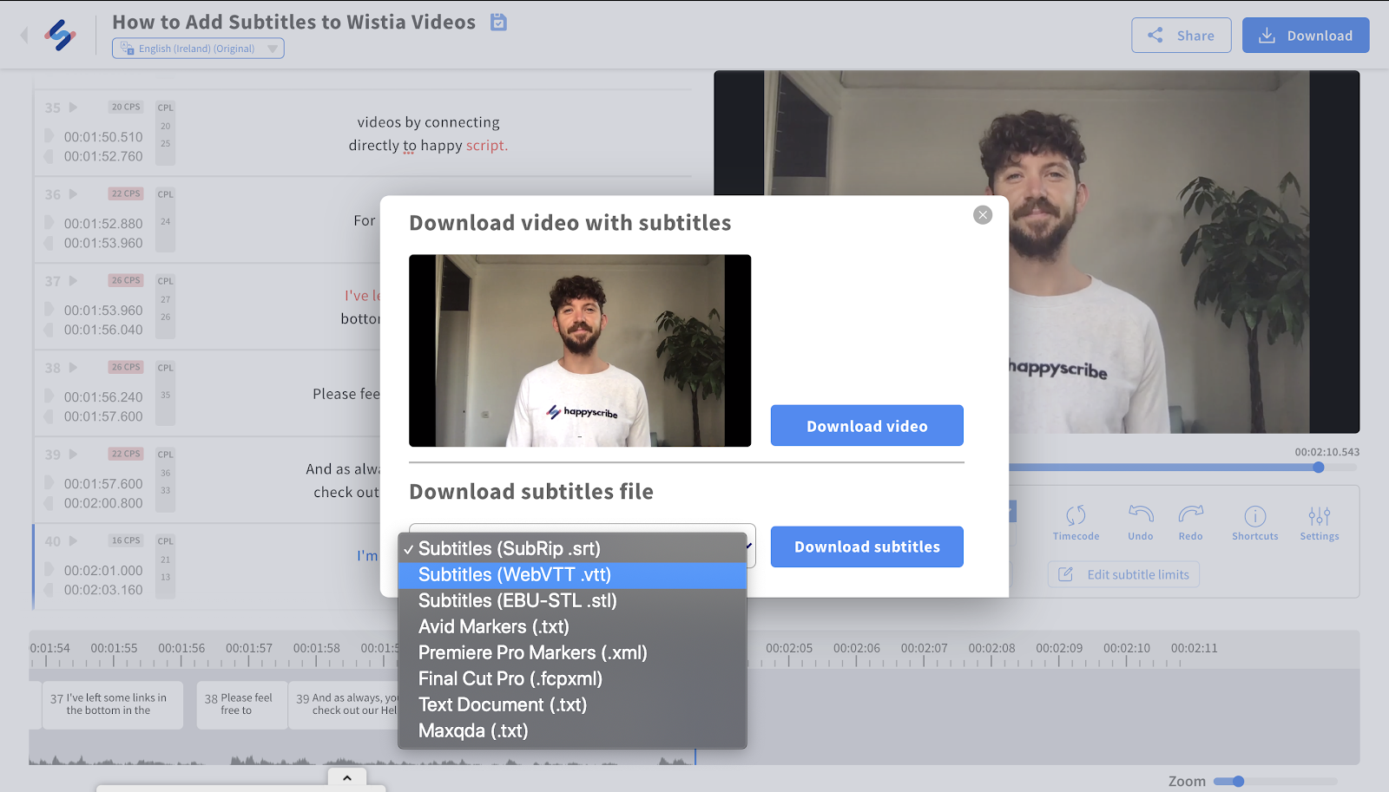Open the Happy Scribe logo home

click(x=61, y=35)
